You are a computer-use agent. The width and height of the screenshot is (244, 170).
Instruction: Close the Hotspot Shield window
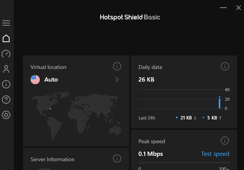point(238,8)
